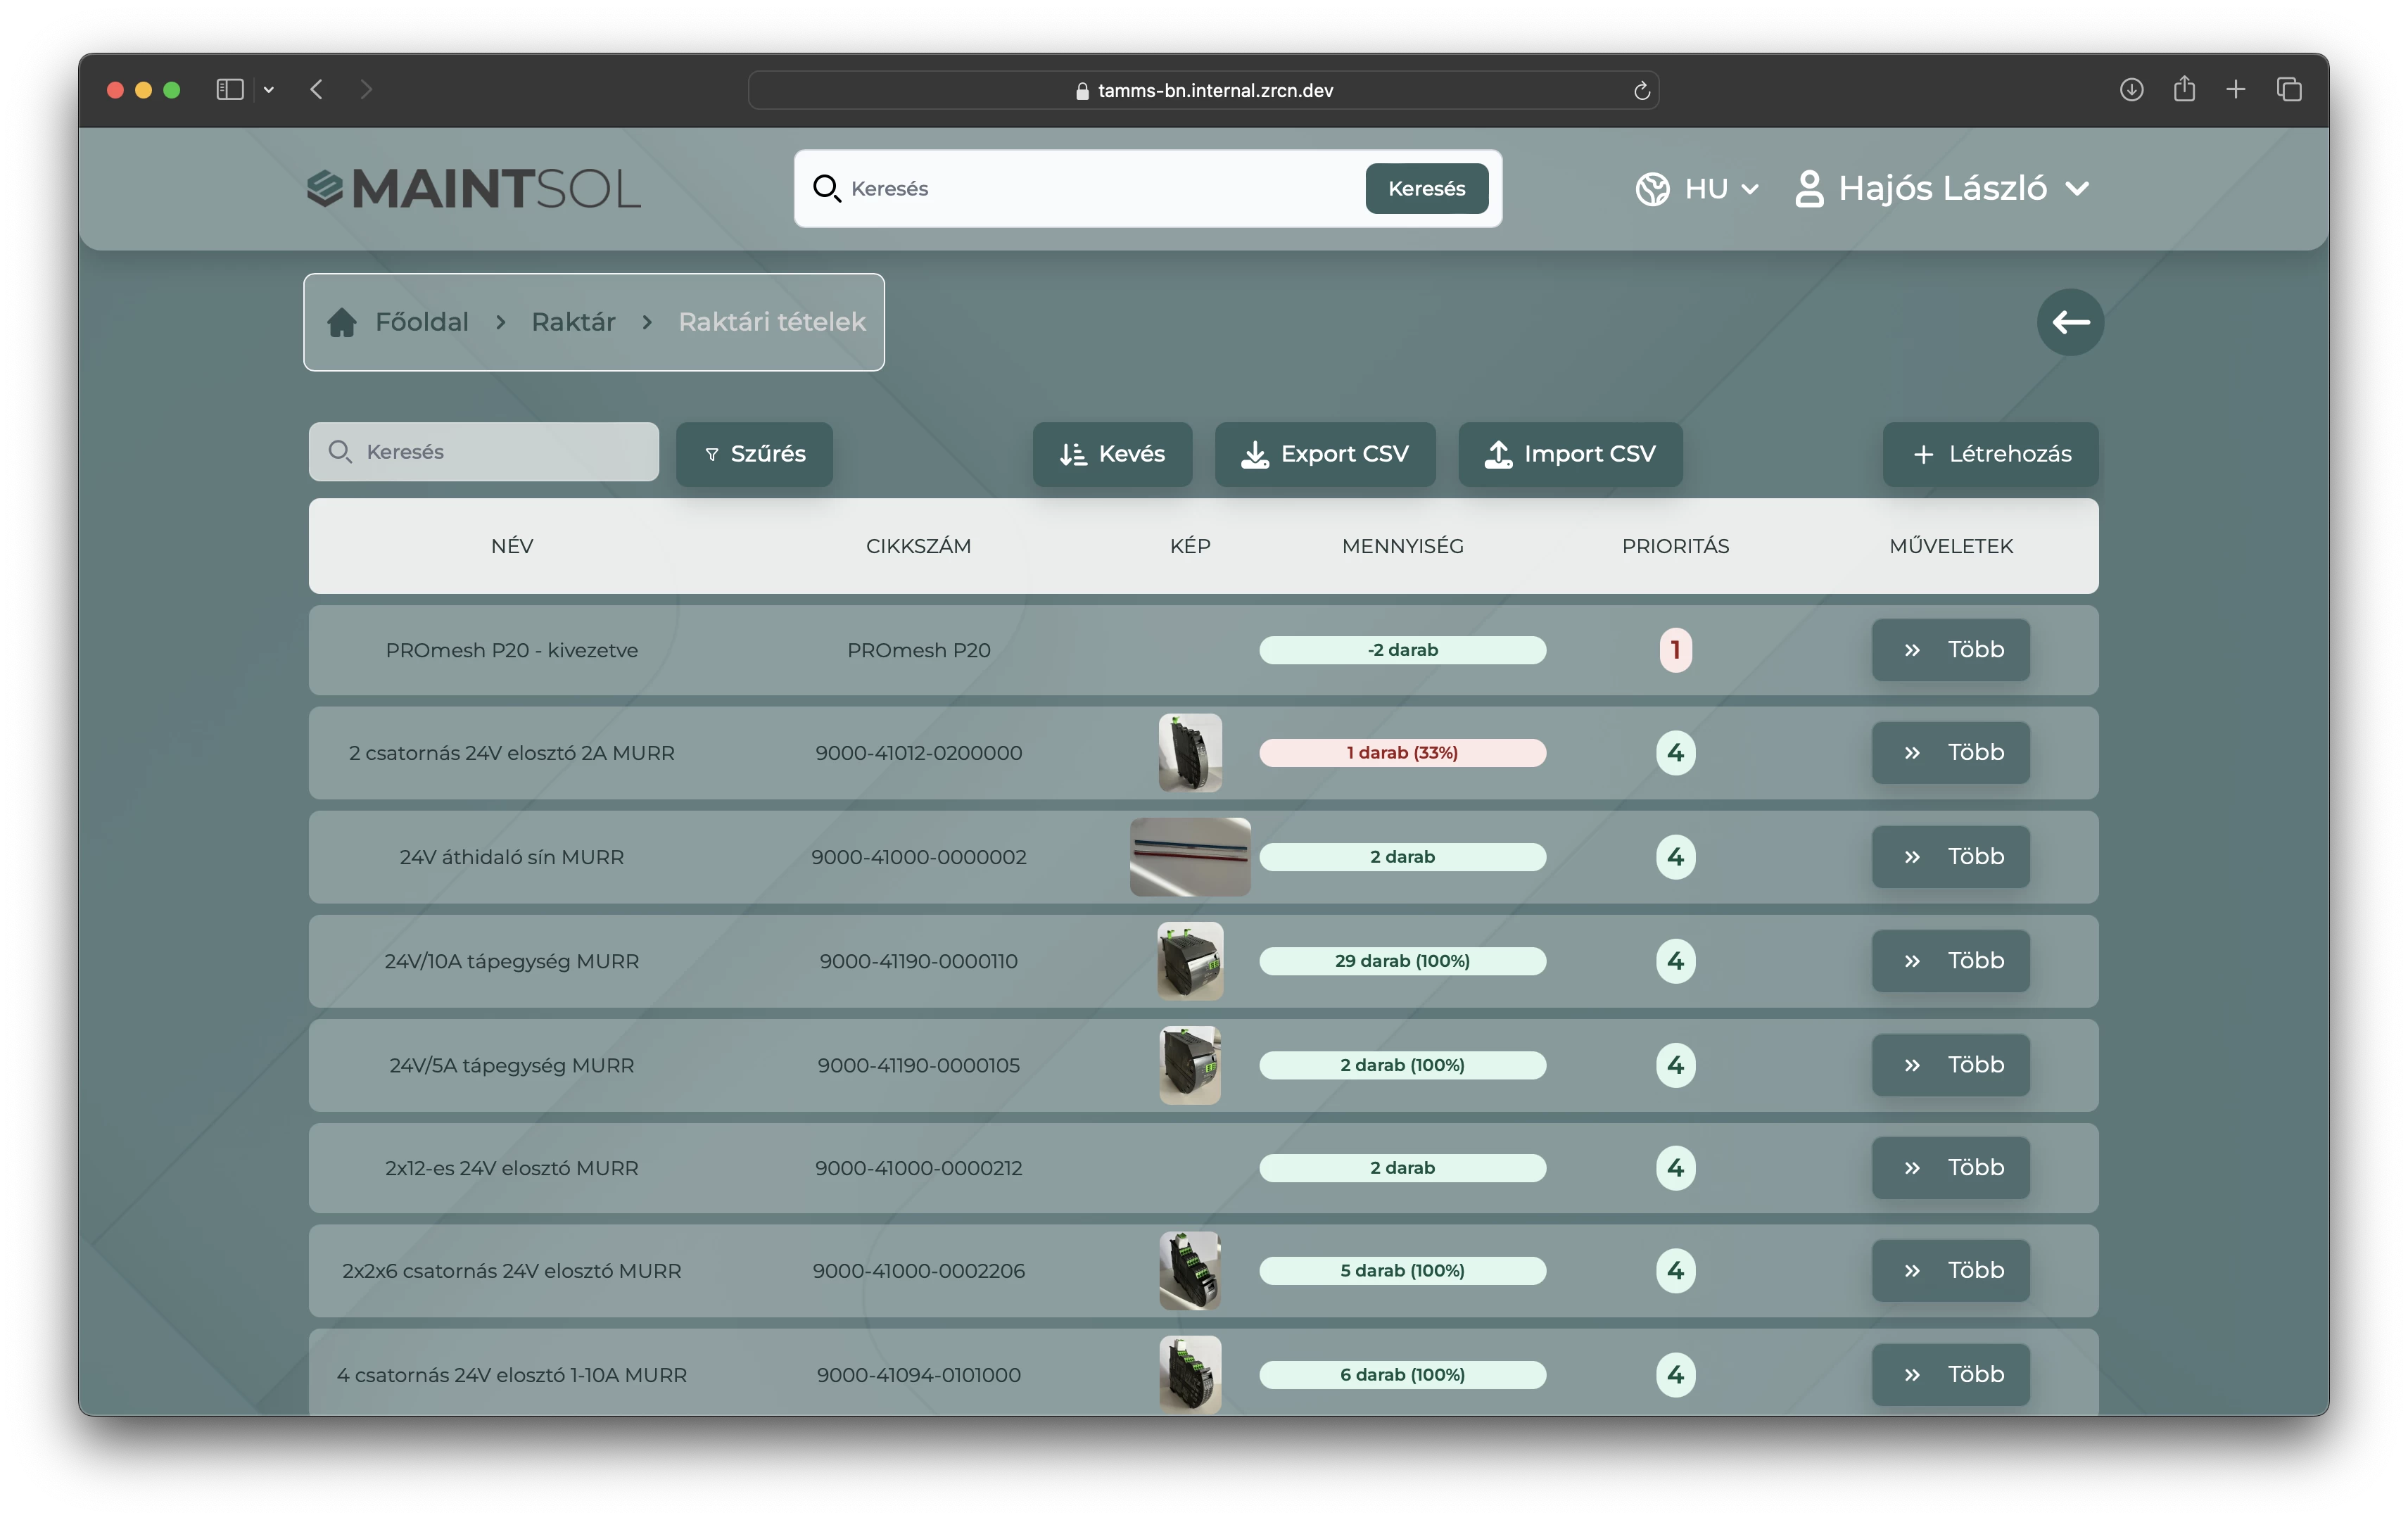Image resolution: width=2408 pixels, height=1520 pixels.
Task: Open Több for 24V/5A tápegység MURR
Action: (x=1950, y=1065)
